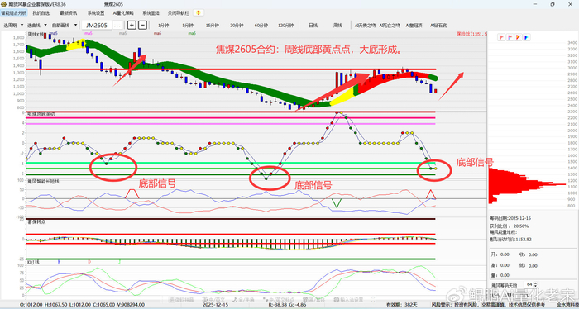The width and height of the screenshot is (579, 309).
Task: Click AI死亡之吻 indicator button
Action: tap(390, 26)
